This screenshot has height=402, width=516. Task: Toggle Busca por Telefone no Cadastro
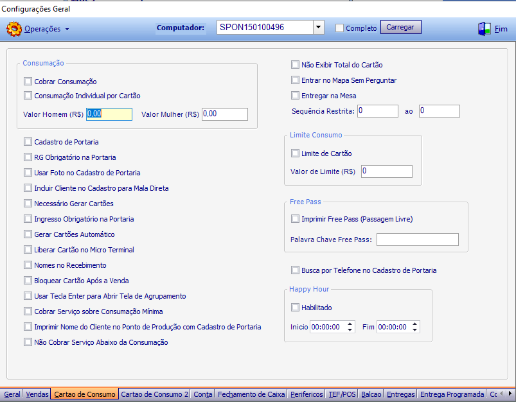coord(295,270)
